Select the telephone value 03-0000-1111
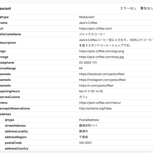 [x=88, y=63]
